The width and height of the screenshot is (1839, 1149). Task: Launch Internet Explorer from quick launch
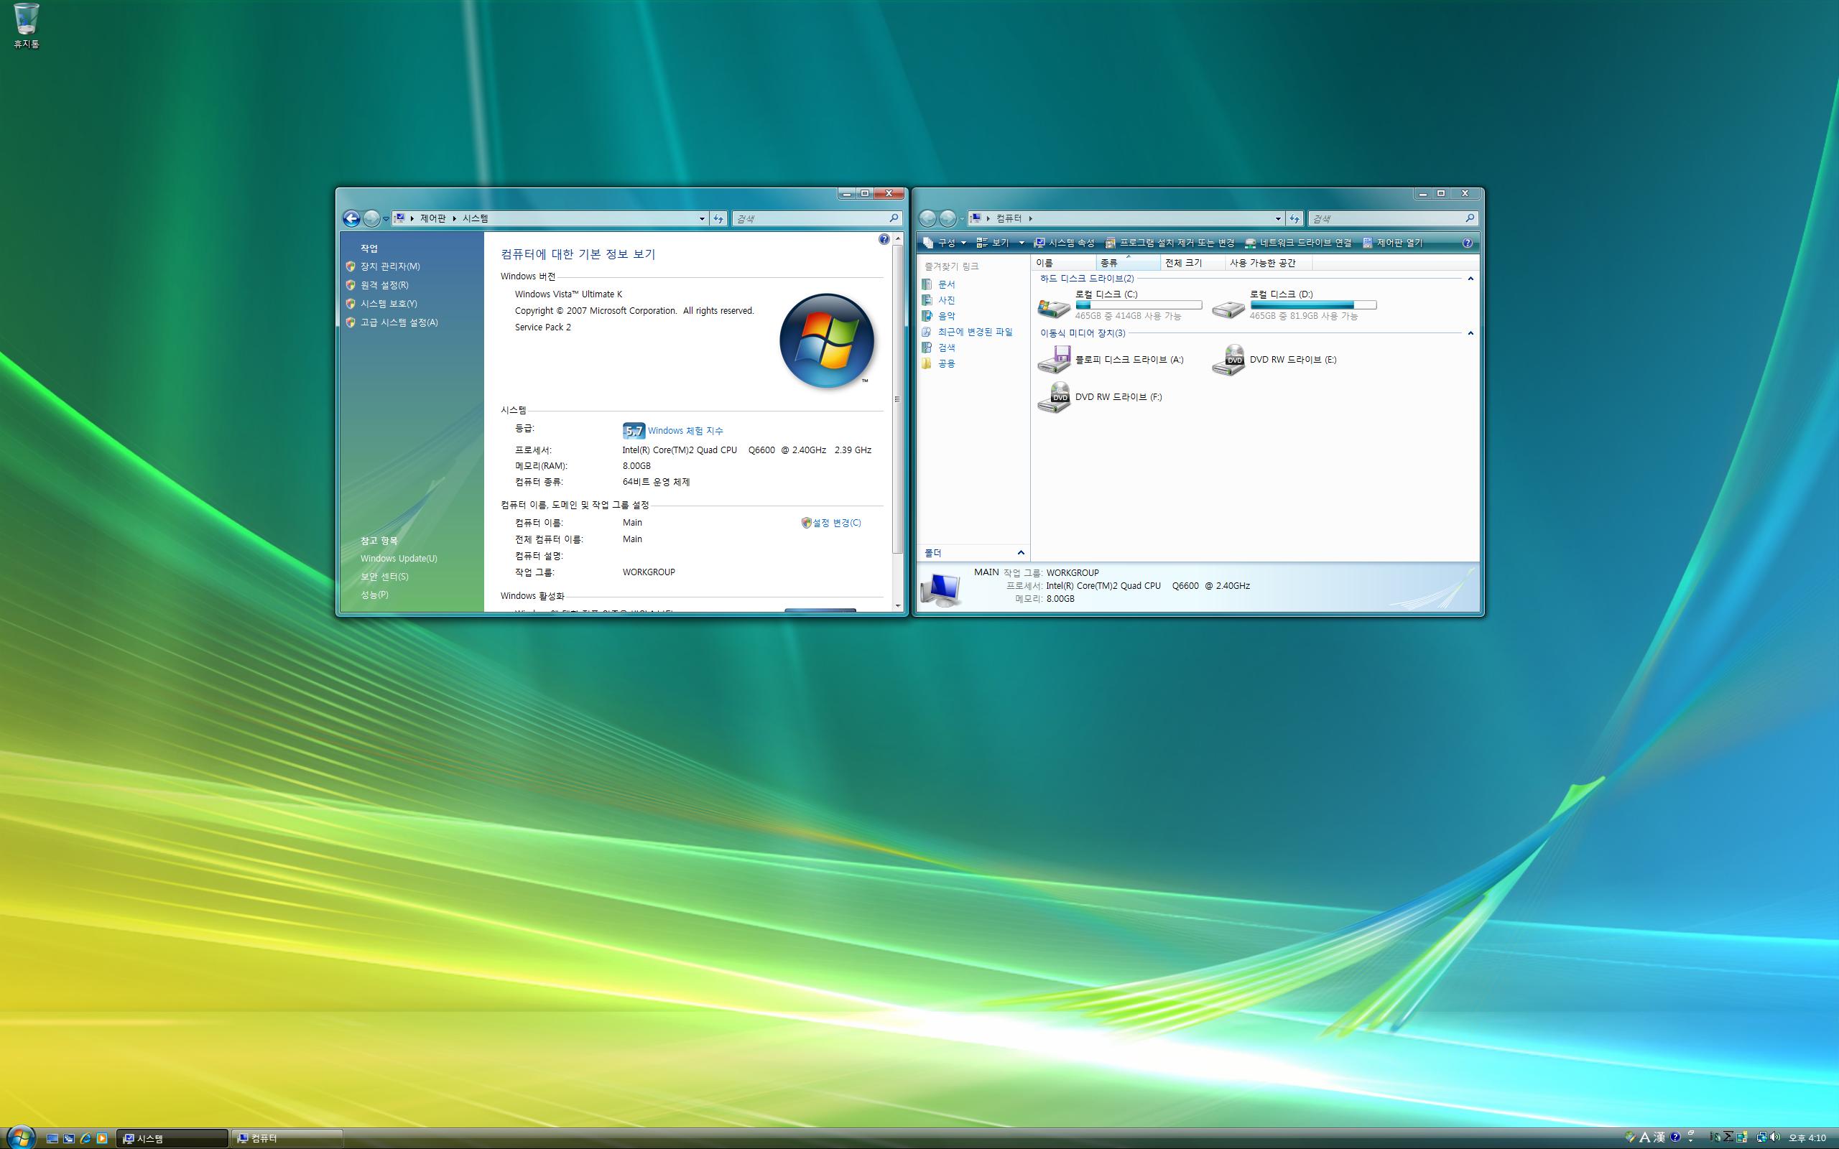[85, 1138]
